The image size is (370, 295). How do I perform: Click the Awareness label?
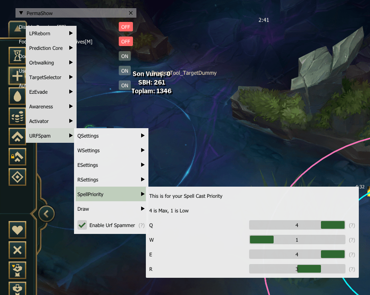tap(41, 107)
